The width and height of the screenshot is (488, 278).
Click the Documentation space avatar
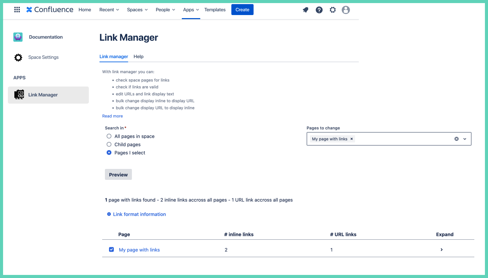[x=17, y=37]
